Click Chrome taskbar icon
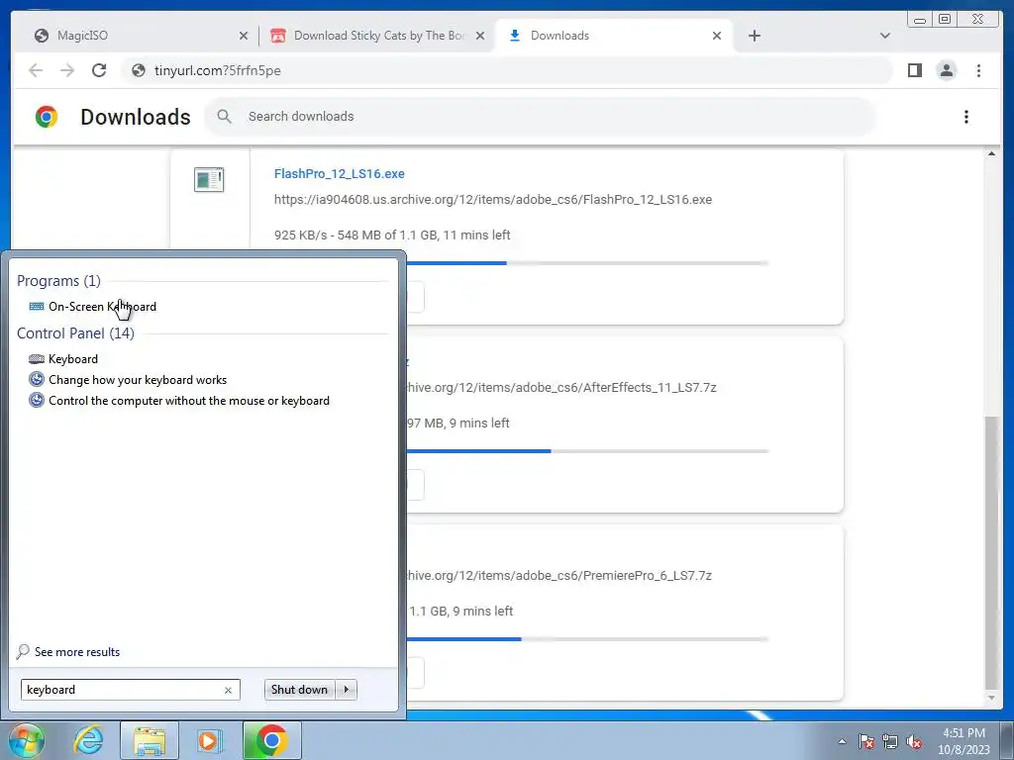 coord(271,740)
